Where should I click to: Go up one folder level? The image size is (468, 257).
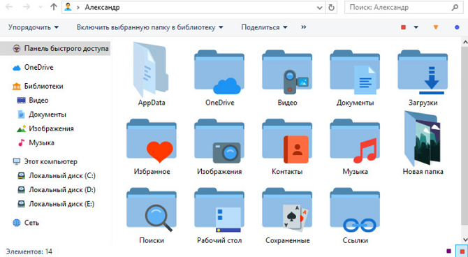(54, 7)
